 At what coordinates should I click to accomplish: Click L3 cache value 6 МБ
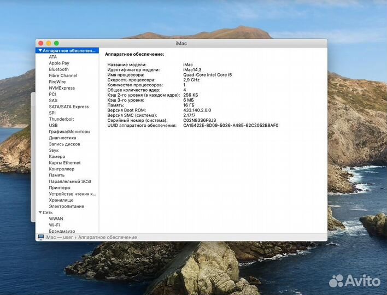189,100
